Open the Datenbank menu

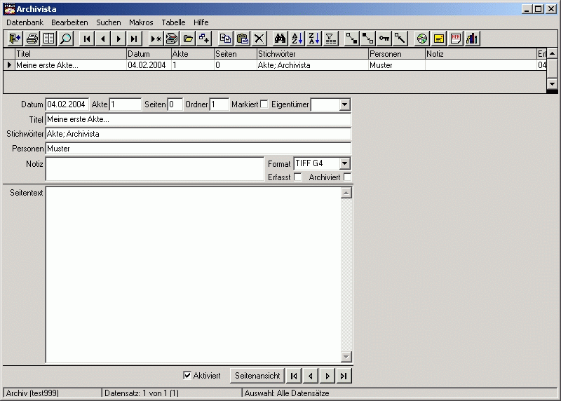point(25,22)
